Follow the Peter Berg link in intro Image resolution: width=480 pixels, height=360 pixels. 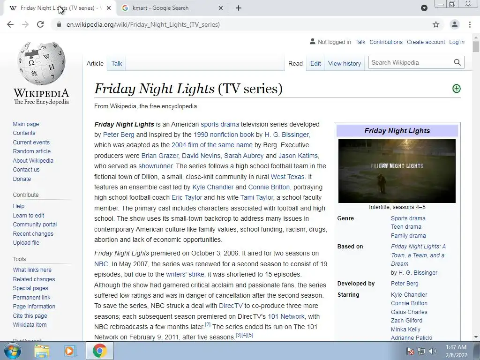(x=119, y=135)
